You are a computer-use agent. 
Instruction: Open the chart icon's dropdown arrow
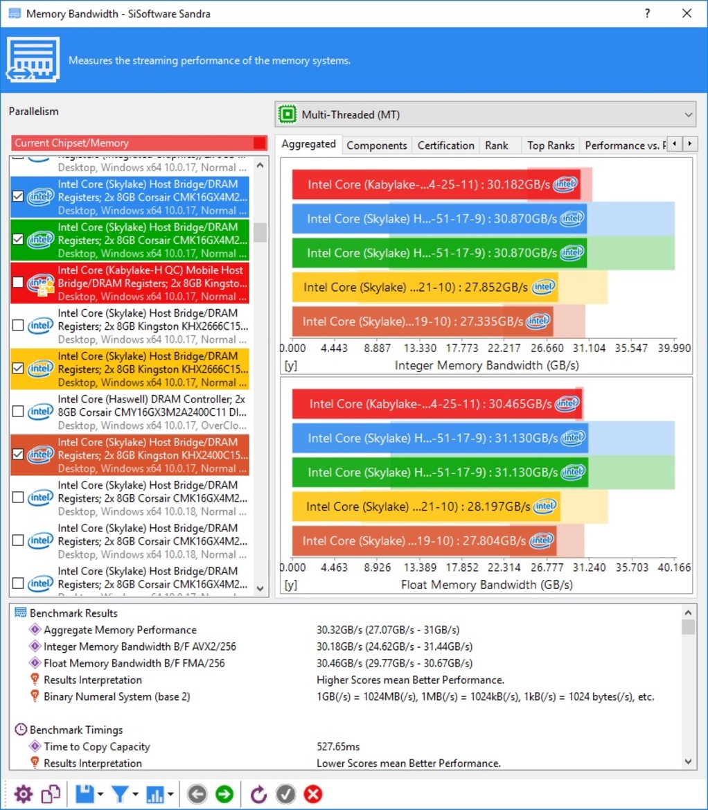[170, 794]
